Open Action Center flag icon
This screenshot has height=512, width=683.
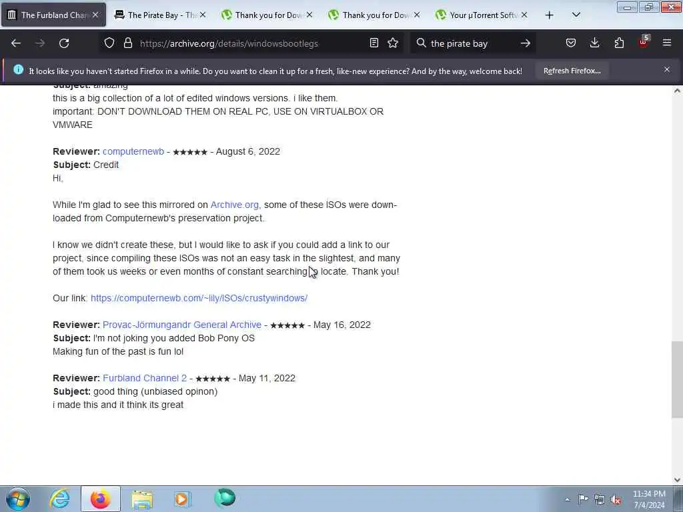[583, 499]
